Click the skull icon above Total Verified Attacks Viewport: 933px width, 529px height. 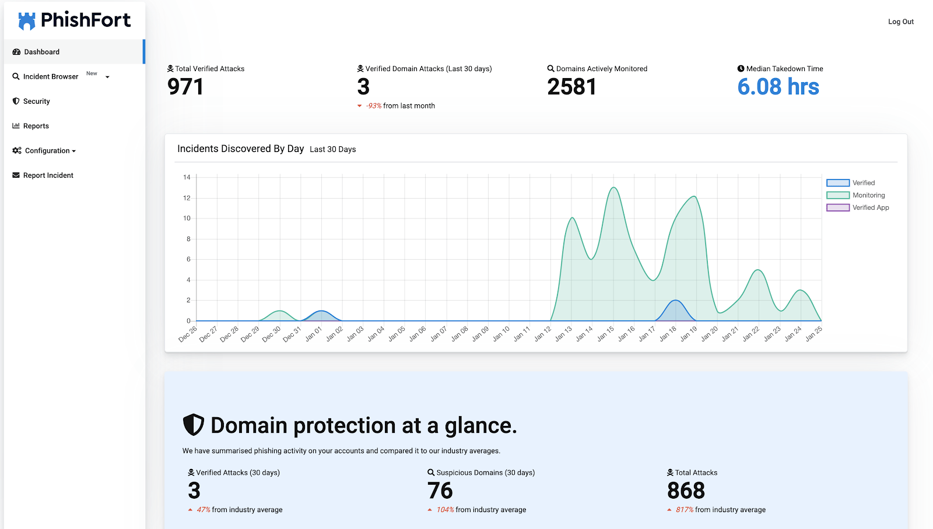point(170,68)
